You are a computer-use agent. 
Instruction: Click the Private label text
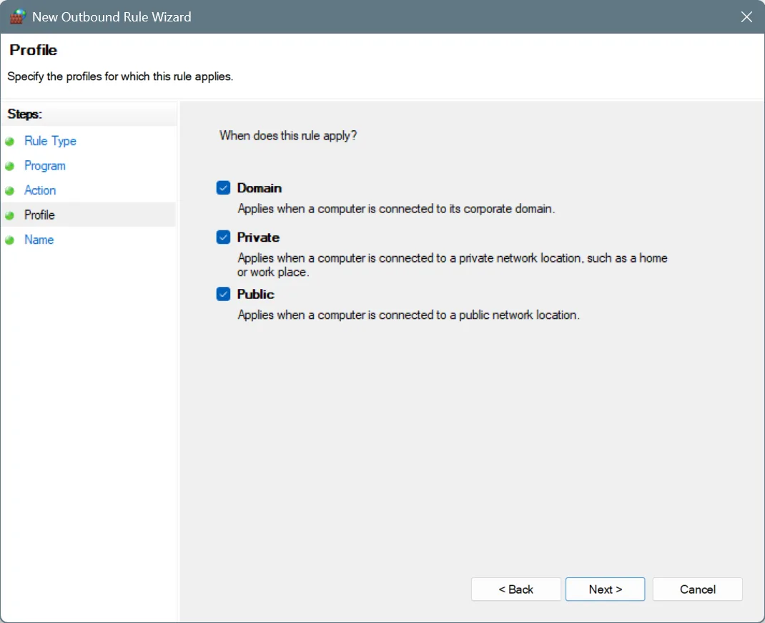pos(258,237)
